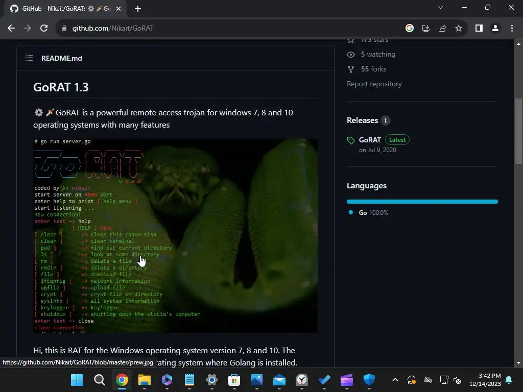Open the Google icon in address bar
This screenshot has height=392, width=523.
coord(409,29)
